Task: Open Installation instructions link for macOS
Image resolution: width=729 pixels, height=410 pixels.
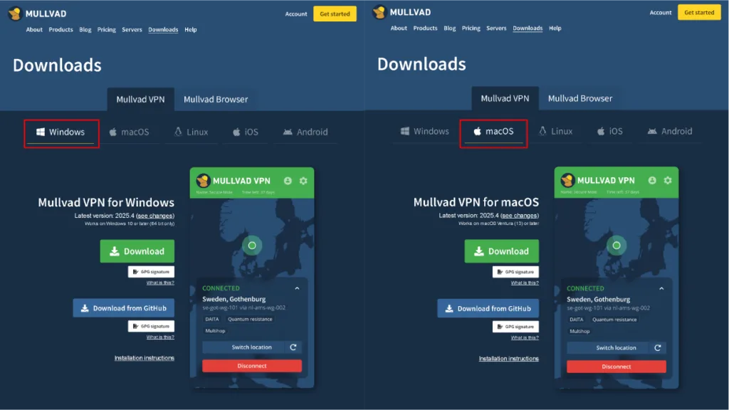Action: [x=508, y=359]
